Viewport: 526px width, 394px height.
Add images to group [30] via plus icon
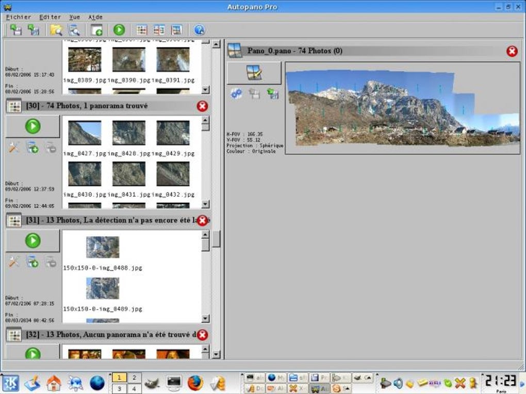(32, 147)
